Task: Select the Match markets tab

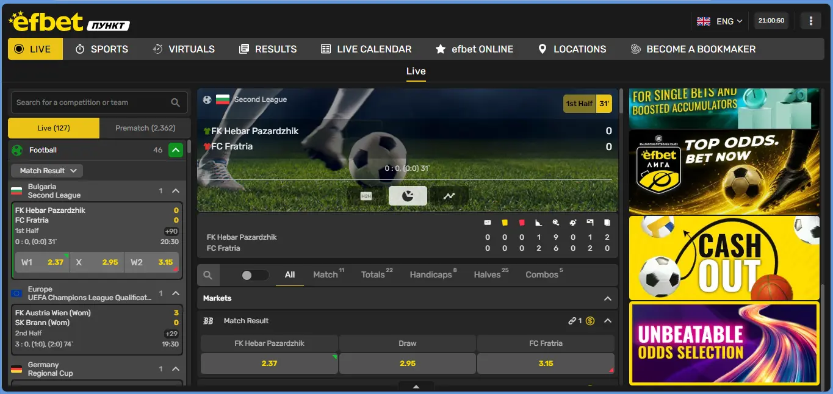Action: pos(328,275)
